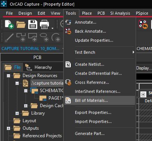Screen dimensions: 152x141
Task: Choose Annotate from Tools menu
Action: (100, 22)
